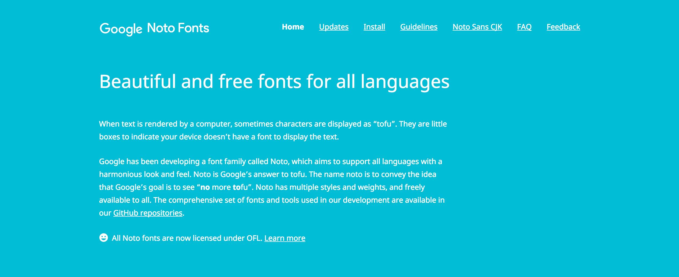Open the FAQ page
The image size is (679, 277).
pyautogui.click(x=524, y=27)
